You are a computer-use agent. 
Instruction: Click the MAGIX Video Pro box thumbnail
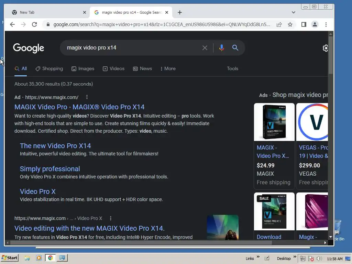[x=274, y=122]
